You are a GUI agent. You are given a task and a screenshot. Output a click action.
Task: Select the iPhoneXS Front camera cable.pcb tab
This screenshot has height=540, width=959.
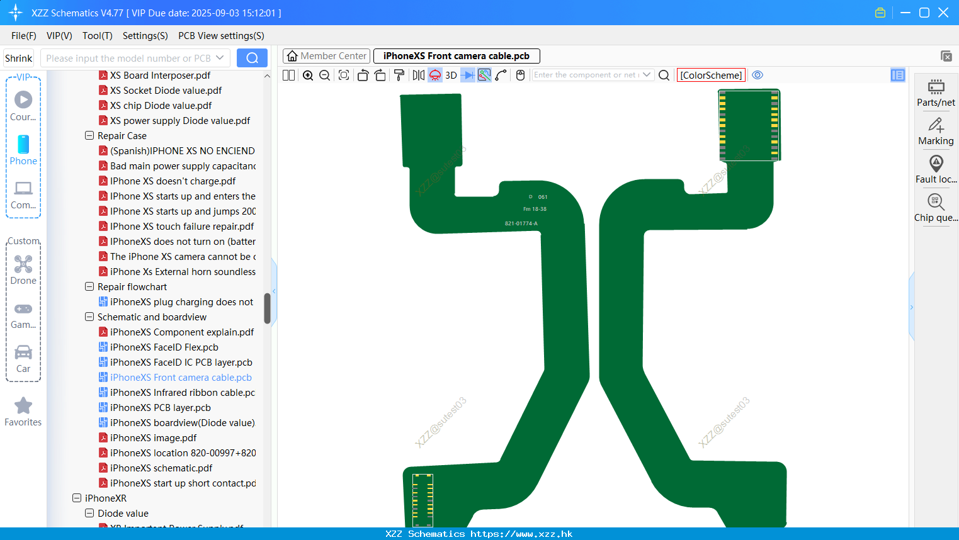[x=457, y=56]
